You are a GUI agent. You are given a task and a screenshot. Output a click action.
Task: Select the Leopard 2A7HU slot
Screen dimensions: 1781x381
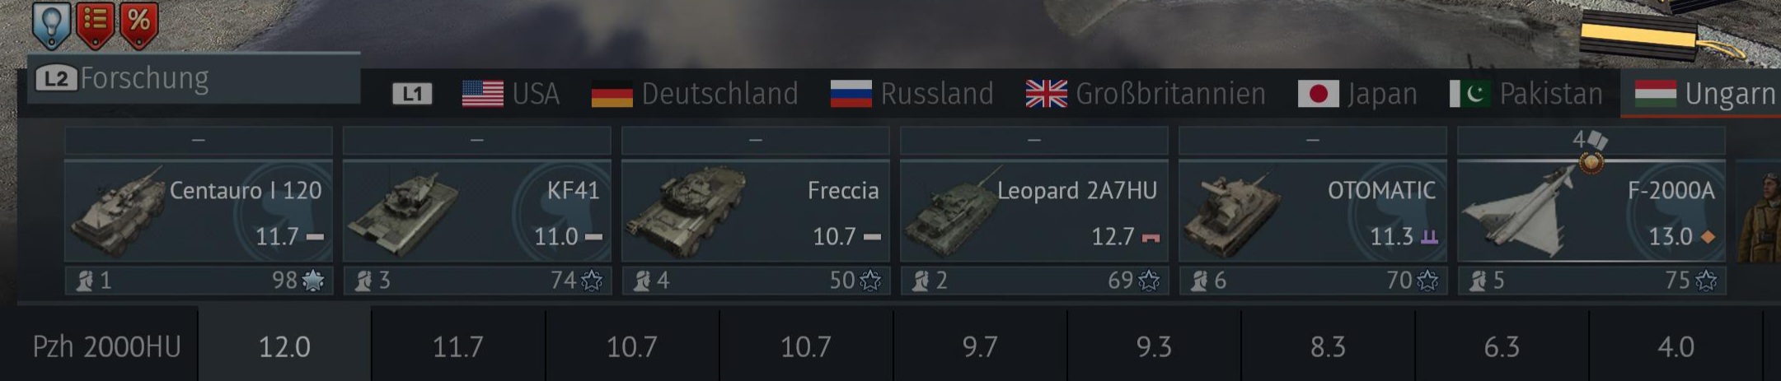point(1034,211)
